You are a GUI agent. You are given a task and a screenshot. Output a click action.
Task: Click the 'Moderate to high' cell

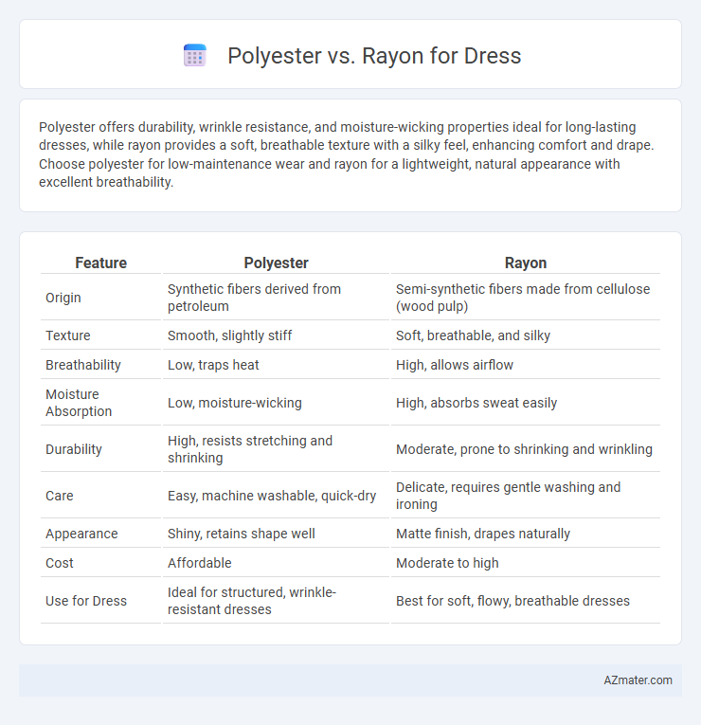pyautogui.click(x=526, y=563)
